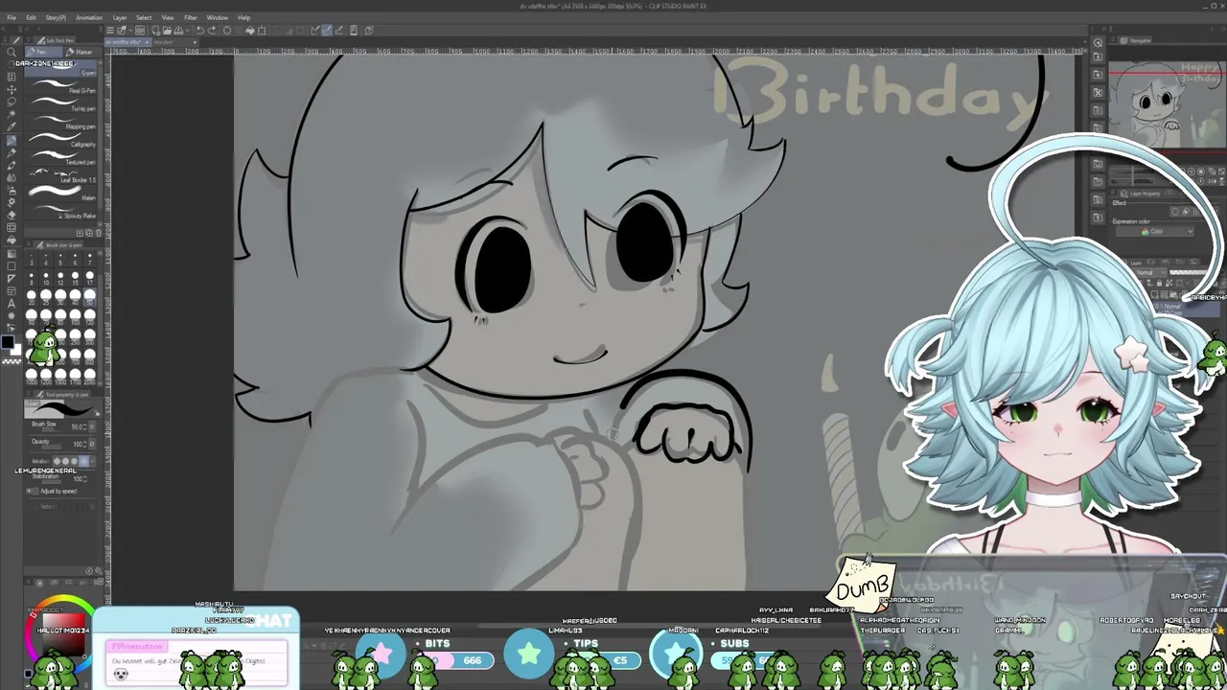Switch to the Pen sub tool tab
Image resolution: width=1227 pixels, height=690 pixels.
click(x=43, y=52)
